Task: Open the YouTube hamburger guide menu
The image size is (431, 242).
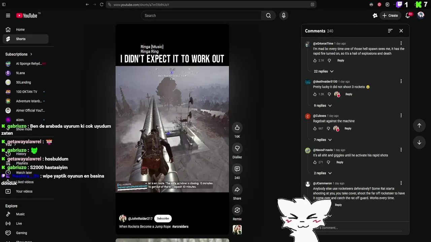Action: tap(8, 15)
